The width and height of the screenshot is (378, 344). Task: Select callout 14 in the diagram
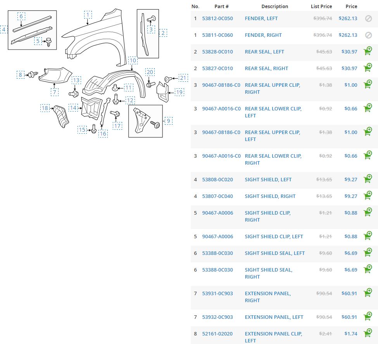(73, 107)
